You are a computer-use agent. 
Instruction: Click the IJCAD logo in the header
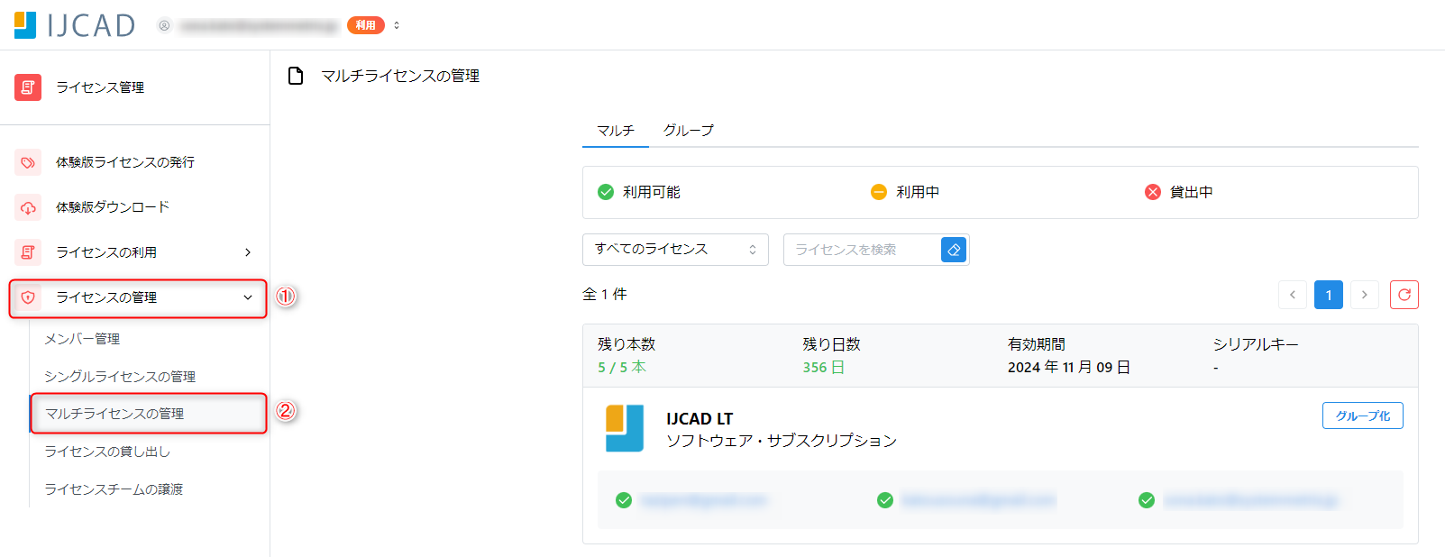pos(75,25)
